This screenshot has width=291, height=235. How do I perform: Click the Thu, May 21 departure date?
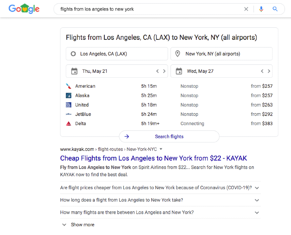point(95,71)
